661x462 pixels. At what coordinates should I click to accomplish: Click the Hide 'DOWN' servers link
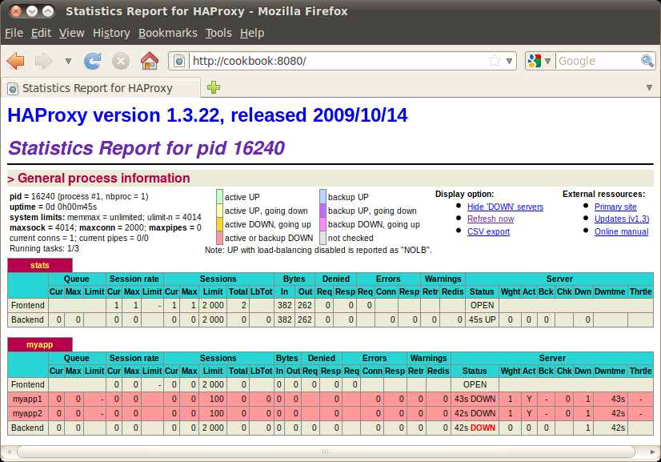(x=505, y=207)
